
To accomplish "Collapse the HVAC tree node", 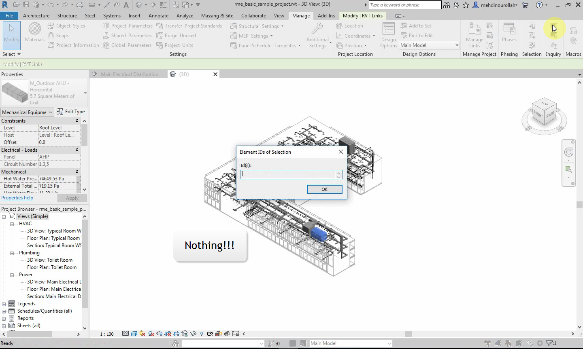I will pos(12,224).
